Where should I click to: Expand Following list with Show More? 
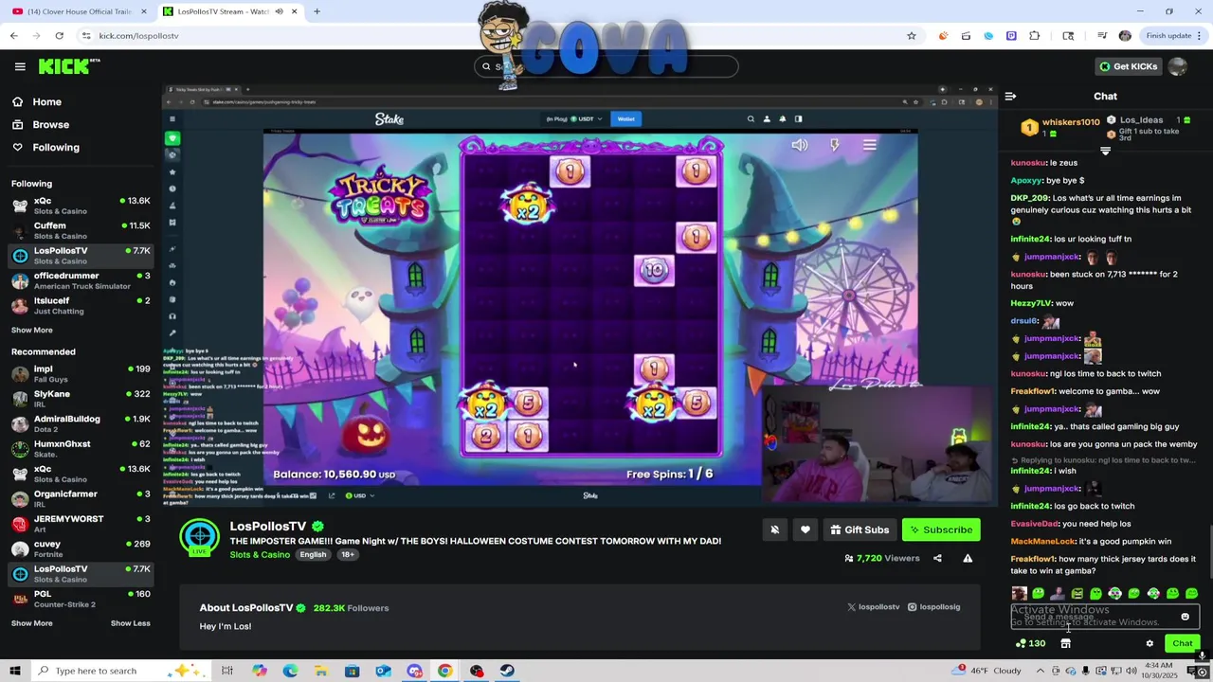click(x=32, y=331)
